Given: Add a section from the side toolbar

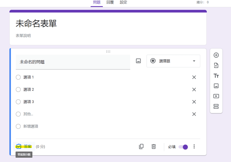Looking at the screenshot, I should (216, 106).
